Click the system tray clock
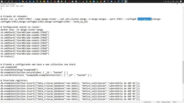The height and width of the screenshot is (103, 184). click(177, 1)
